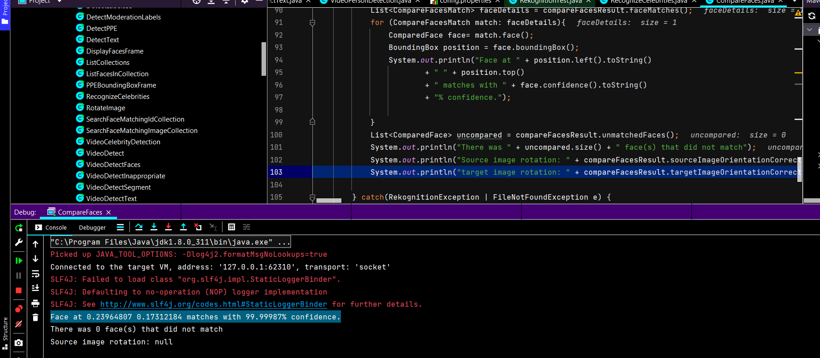Step into the method call
The height and width of the screenshot is (358, 820).
[x=154, y=227]
